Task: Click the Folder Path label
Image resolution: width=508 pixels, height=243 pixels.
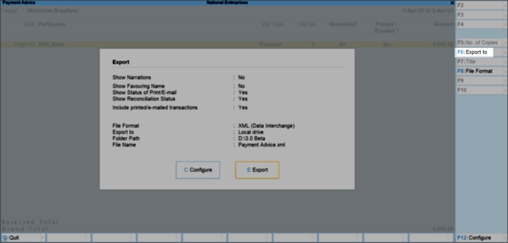Action: click(x=126, y=139)
